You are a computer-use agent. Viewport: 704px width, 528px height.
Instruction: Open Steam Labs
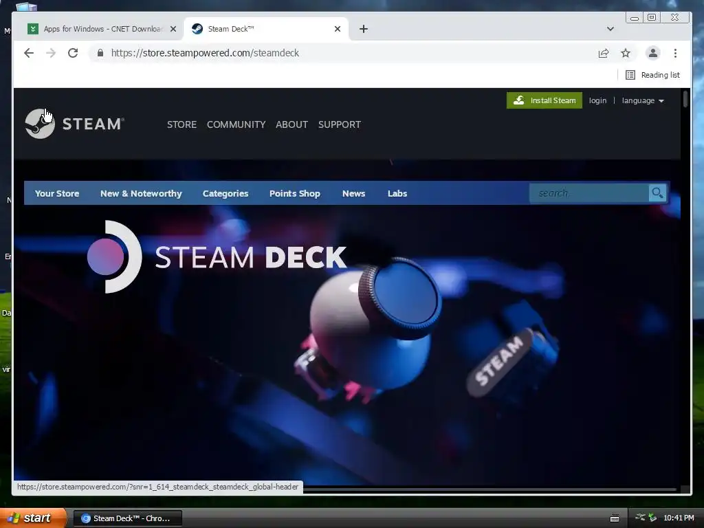pos(397,193)
